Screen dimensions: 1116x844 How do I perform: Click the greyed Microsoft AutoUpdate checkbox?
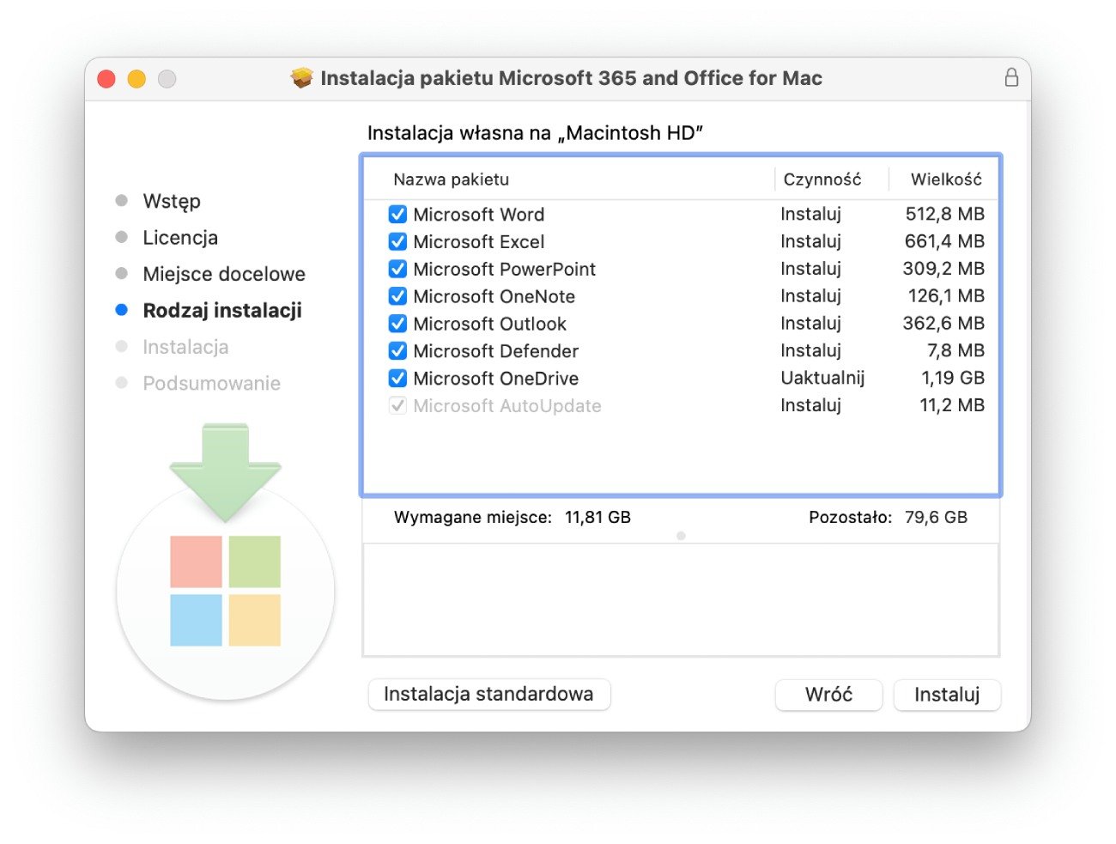(397, 405)
